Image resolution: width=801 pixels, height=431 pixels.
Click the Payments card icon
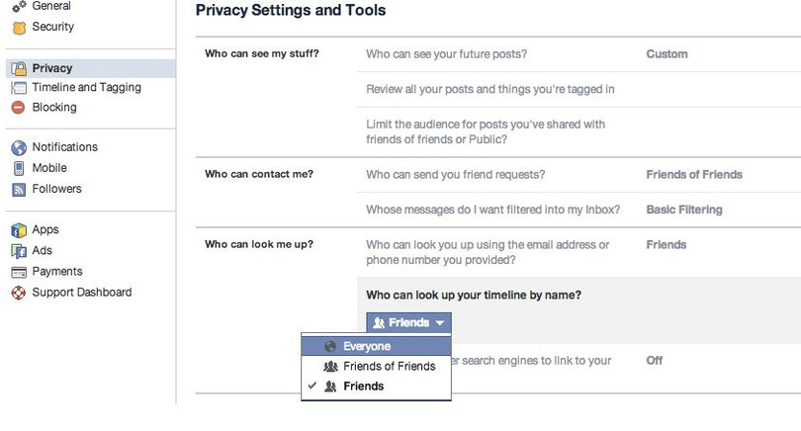[x=19, y=272]
